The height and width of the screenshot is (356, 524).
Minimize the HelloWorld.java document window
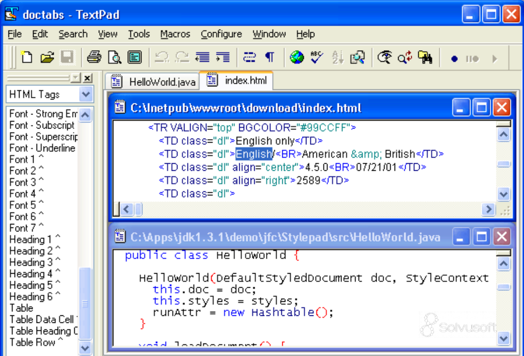(x=461, y=237)
